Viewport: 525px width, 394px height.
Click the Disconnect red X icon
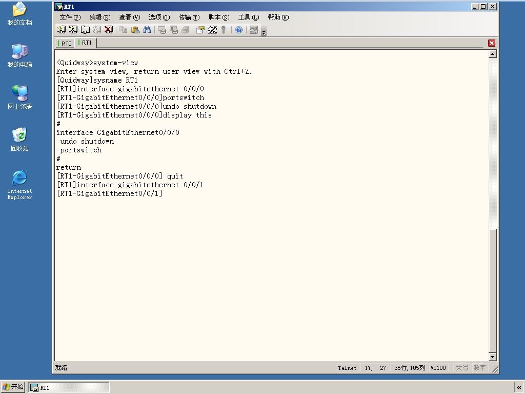point(109,30)
